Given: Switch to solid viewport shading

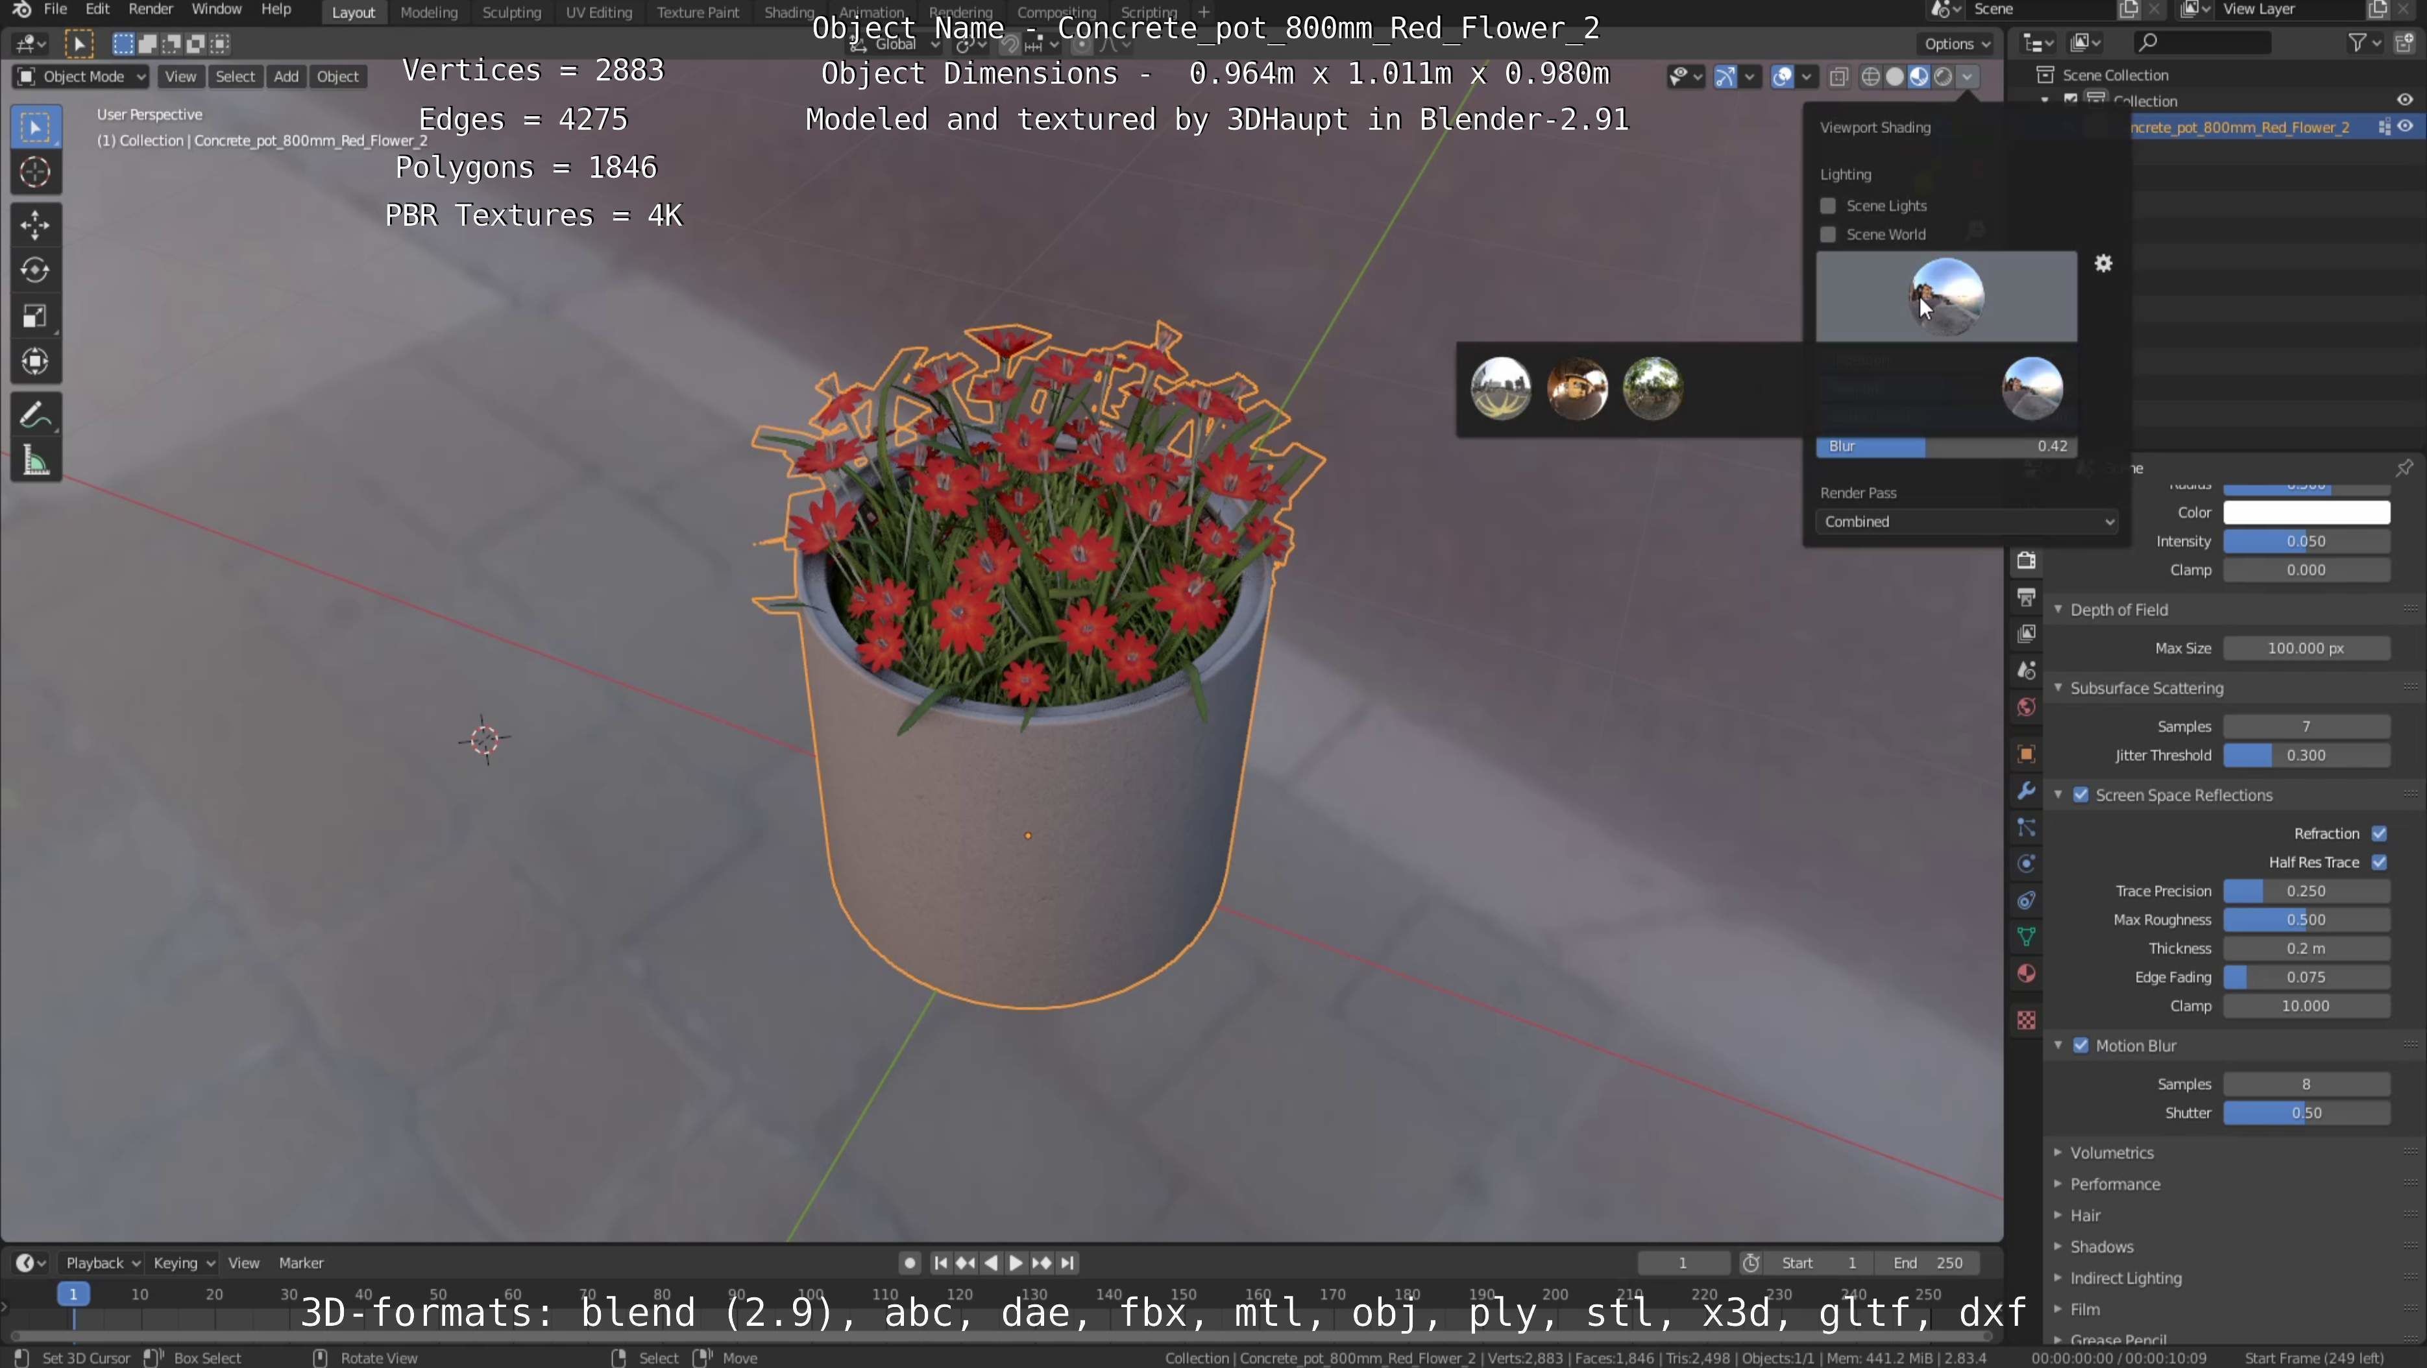Looking at the screenshot, I should [1895, 77].
